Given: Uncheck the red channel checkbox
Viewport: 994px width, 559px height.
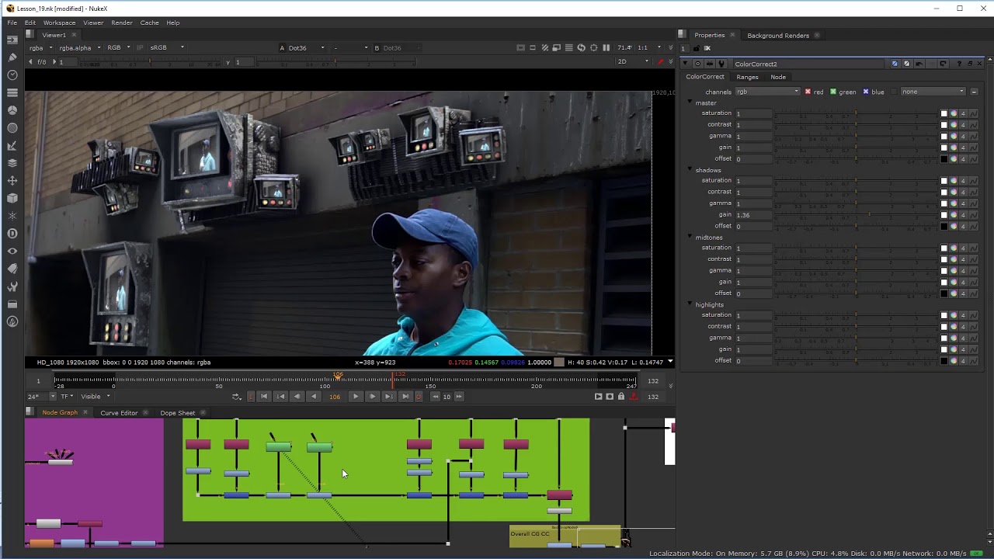Looking at the screenshot, I should tap(808, 92).
